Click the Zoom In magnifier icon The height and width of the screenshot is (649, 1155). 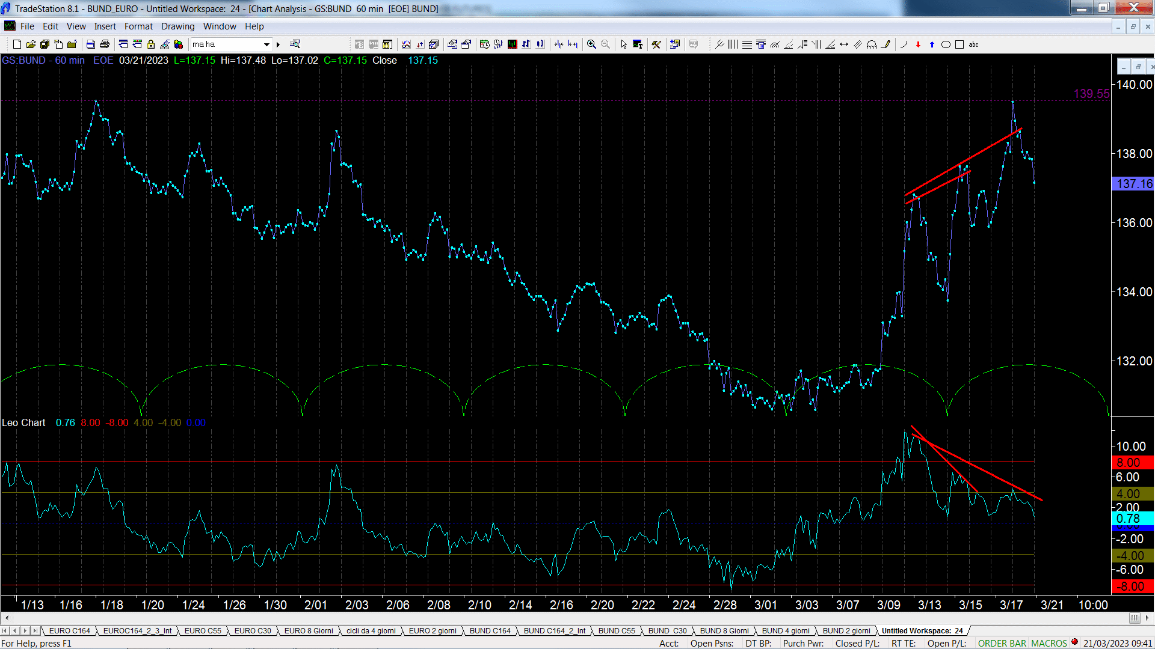(591, 44)
